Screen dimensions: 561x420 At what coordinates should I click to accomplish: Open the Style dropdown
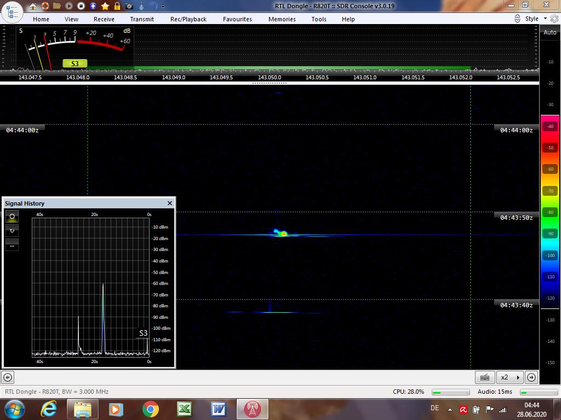(x=536, y=19)
